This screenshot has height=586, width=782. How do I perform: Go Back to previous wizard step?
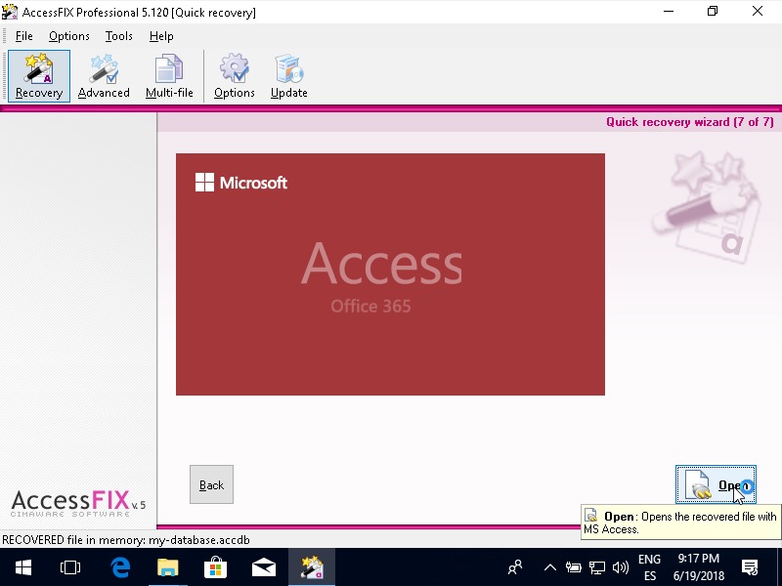click(211, 484)
